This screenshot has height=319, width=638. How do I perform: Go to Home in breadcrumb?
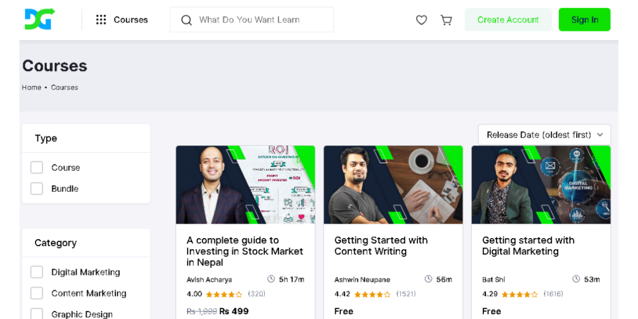point(31,87)
